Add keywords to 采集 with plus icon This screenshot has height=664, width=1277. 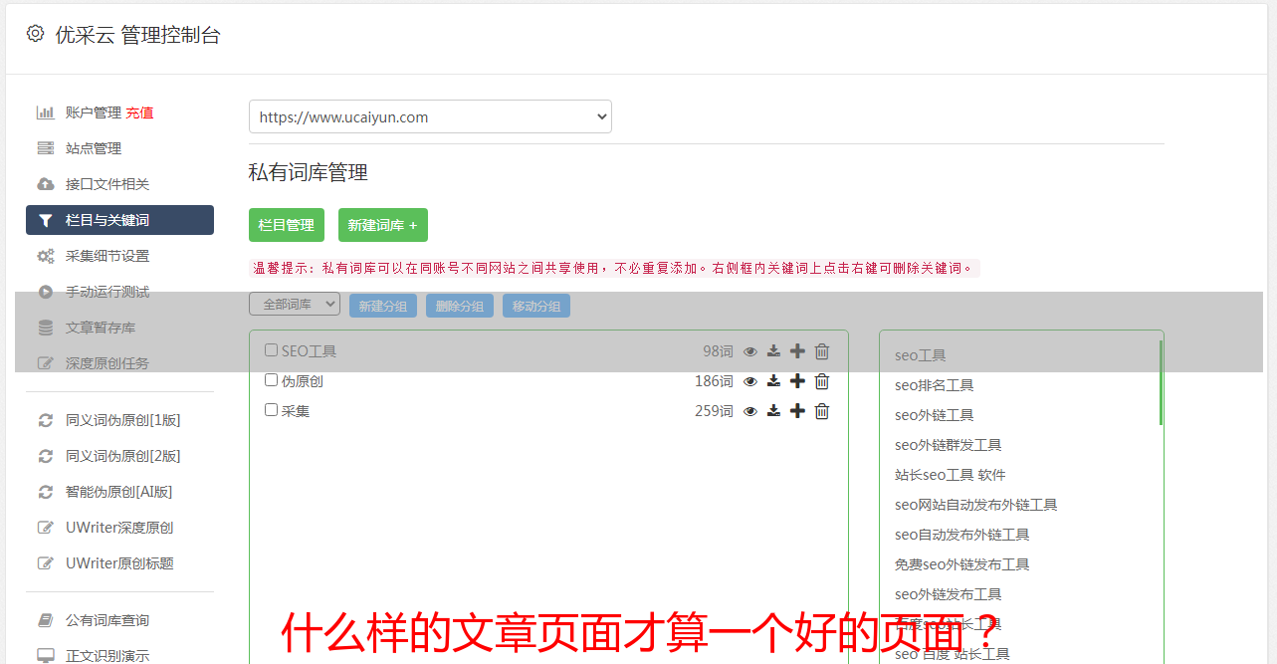coord(797,411)
